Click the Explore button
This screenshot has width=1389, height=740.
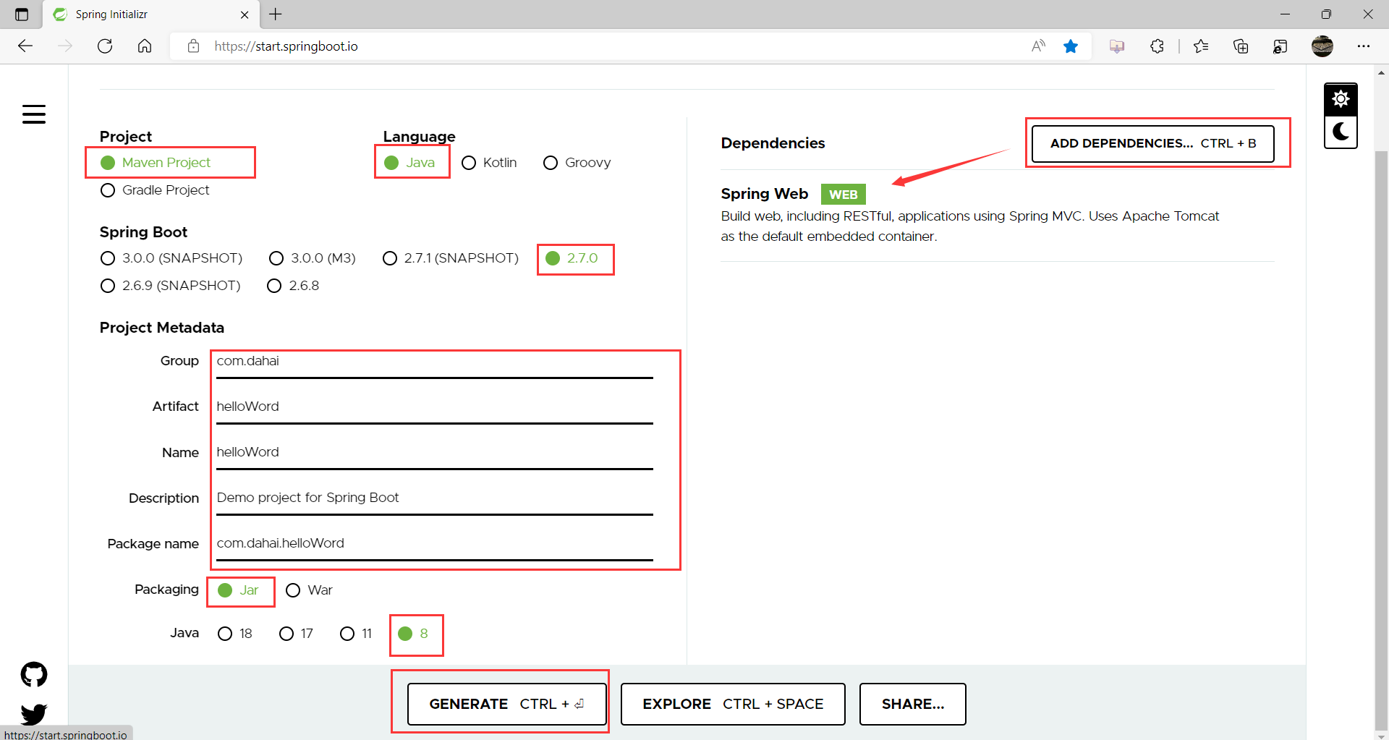(x=733, y=704)
